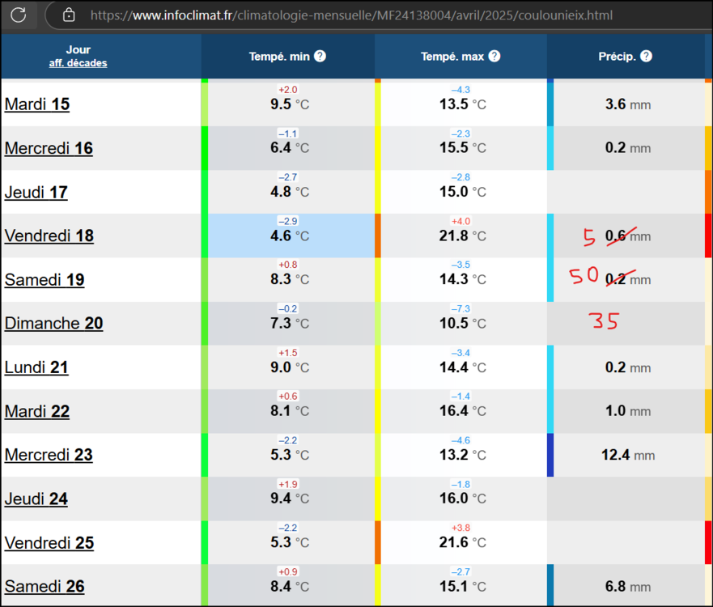Open the Vendredi 25 day link
The width and height of the screenshot is (713, 607).
49,543
